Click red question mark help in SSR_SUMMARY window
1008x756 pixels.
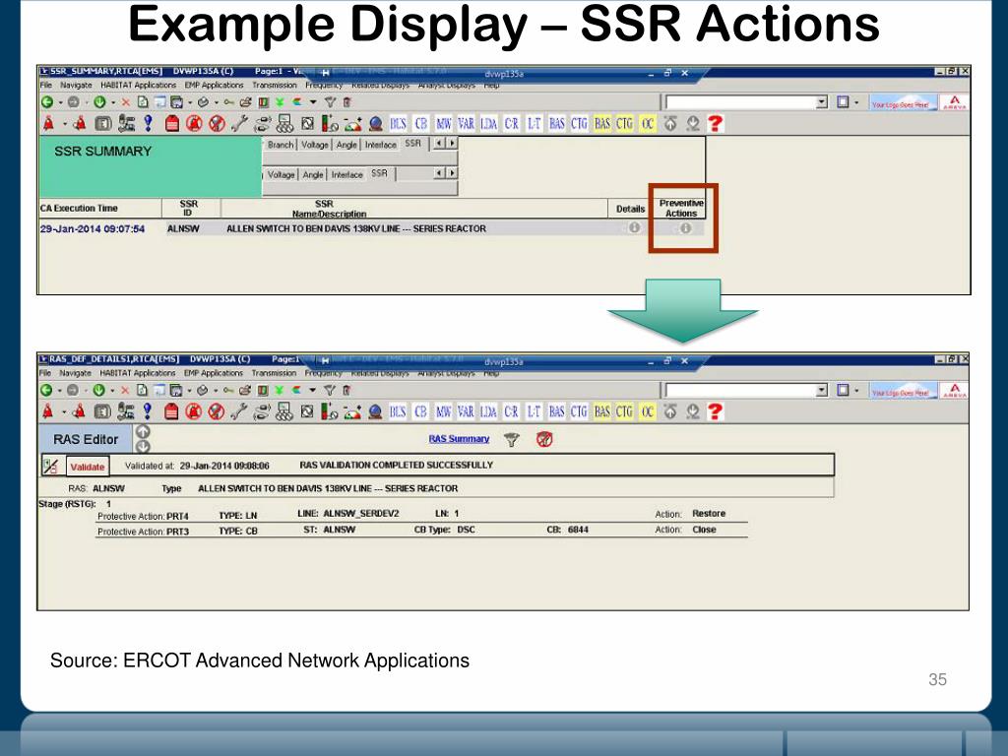point(715,123)
